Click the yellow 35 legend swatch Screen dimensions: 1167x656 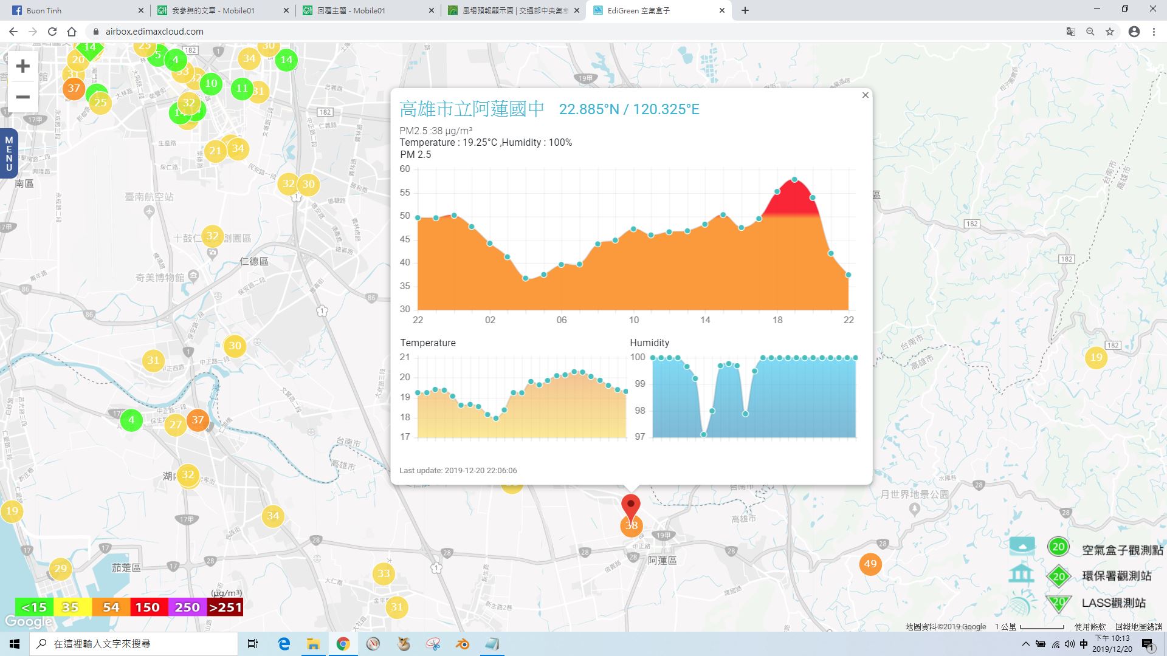point(72,607)
